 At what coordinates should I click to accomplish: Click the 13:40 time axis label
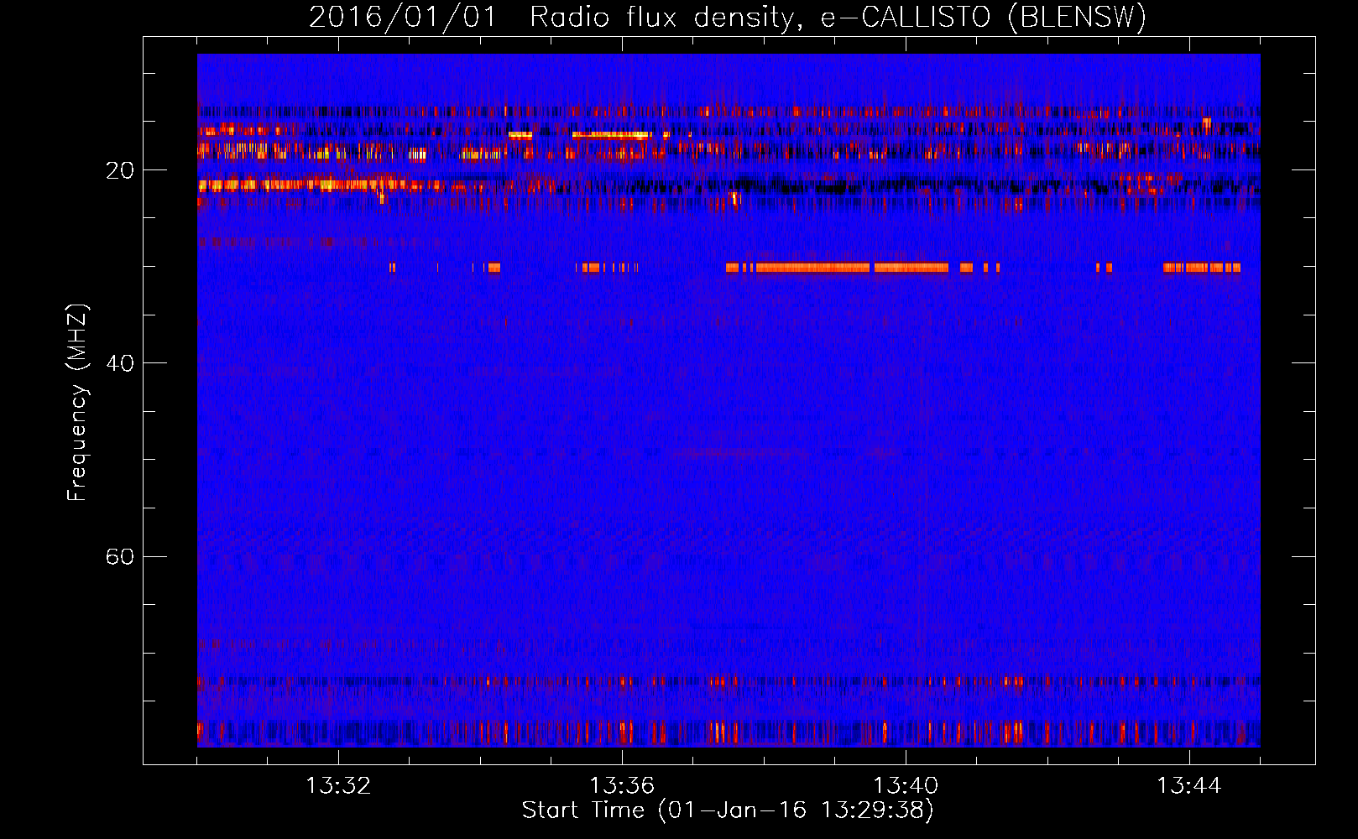tap(906, 786)
